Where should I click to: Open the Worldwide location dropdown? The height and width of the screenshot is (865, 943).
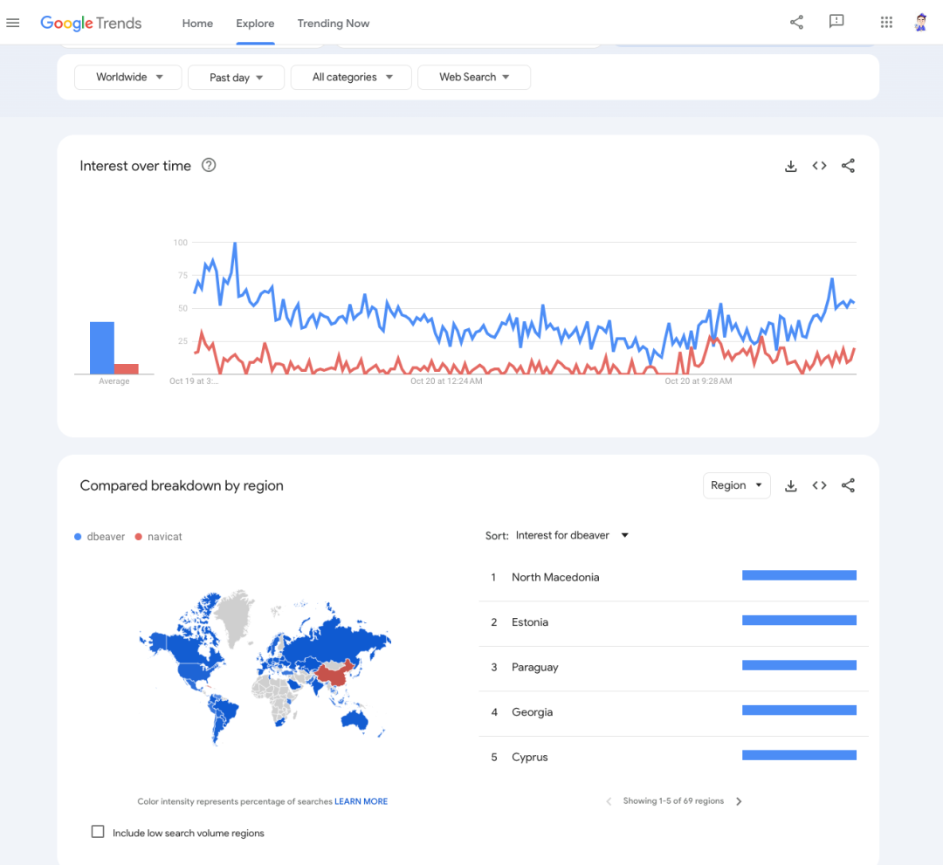click(x=128, y=77)
